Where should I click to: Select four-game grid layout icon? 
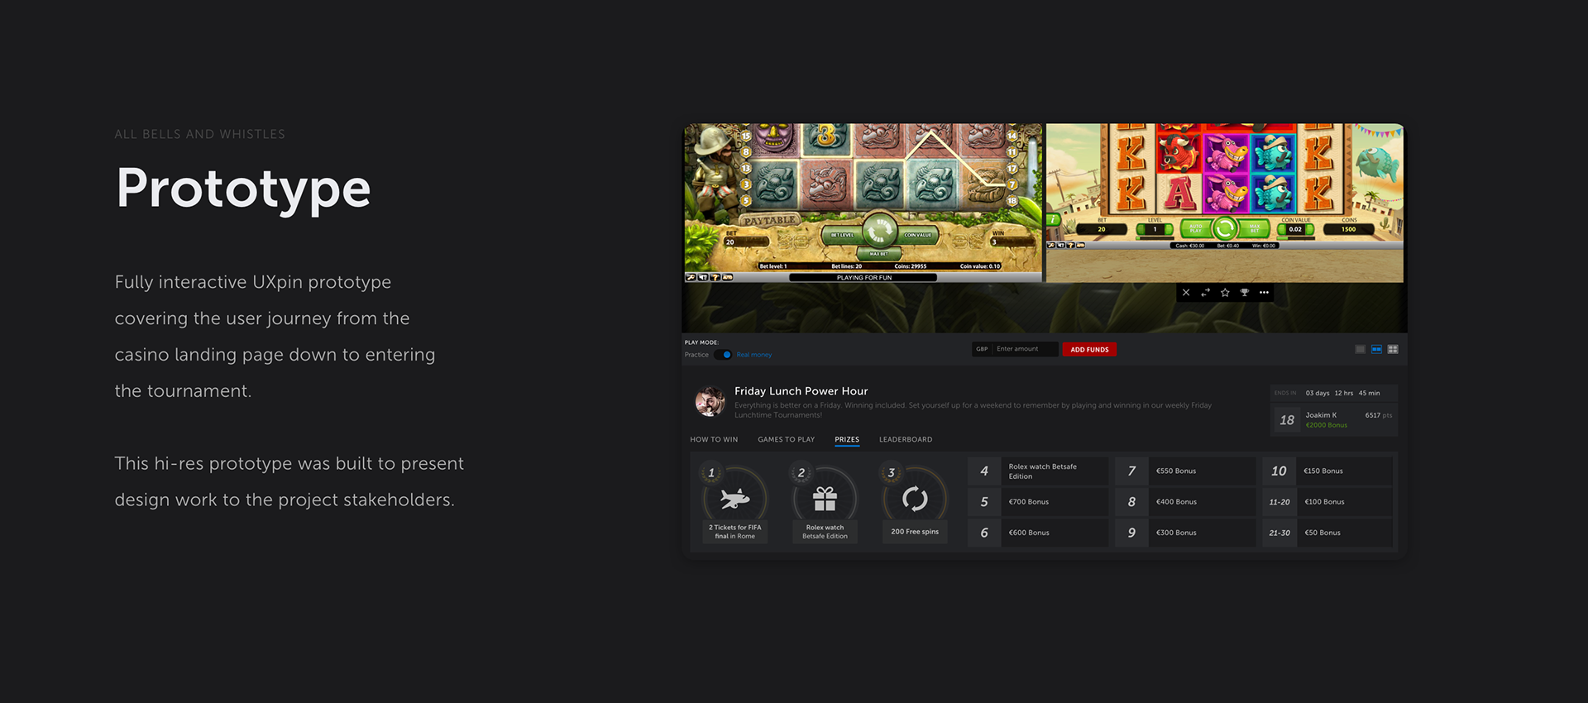[x=1393, y=349]
